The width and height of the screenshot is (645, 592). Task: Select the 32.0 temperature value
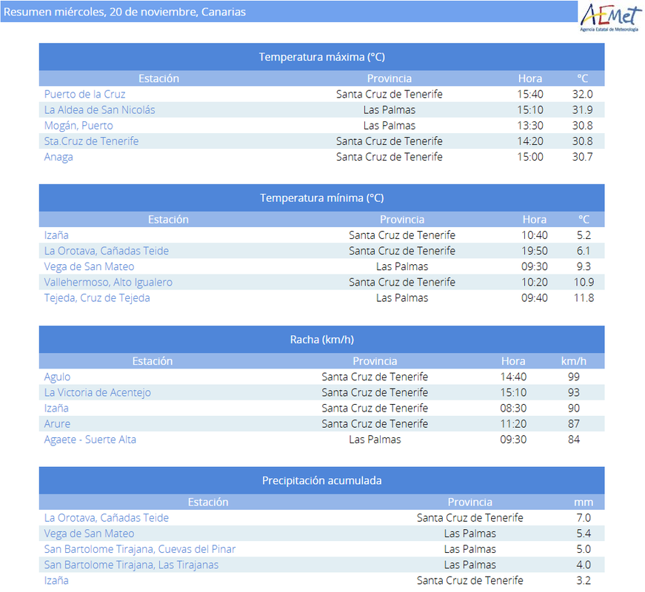coord(583,94)
